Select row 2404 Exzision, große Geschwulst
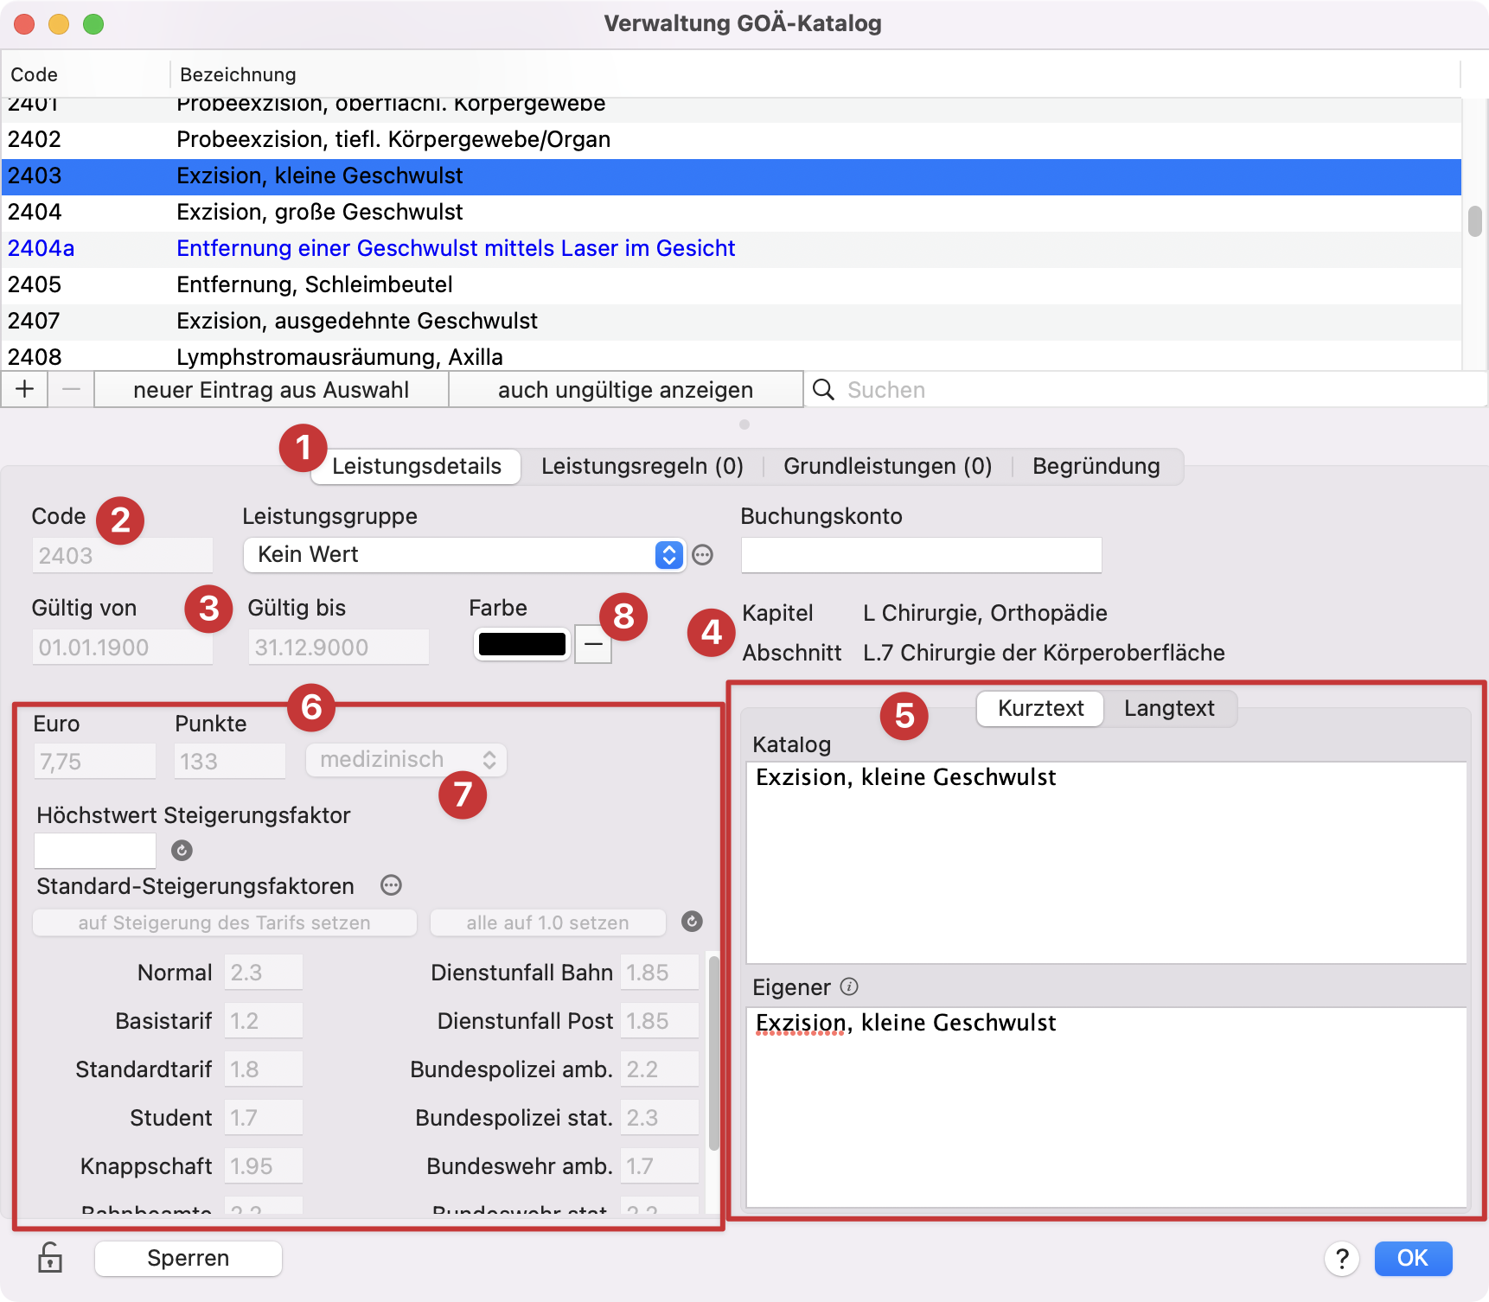Screen dimensions: 1489x1302 [x=732, y=212]
